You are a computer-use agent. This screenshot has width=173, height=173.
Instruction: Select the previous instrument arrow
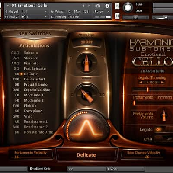pos(83,6)
